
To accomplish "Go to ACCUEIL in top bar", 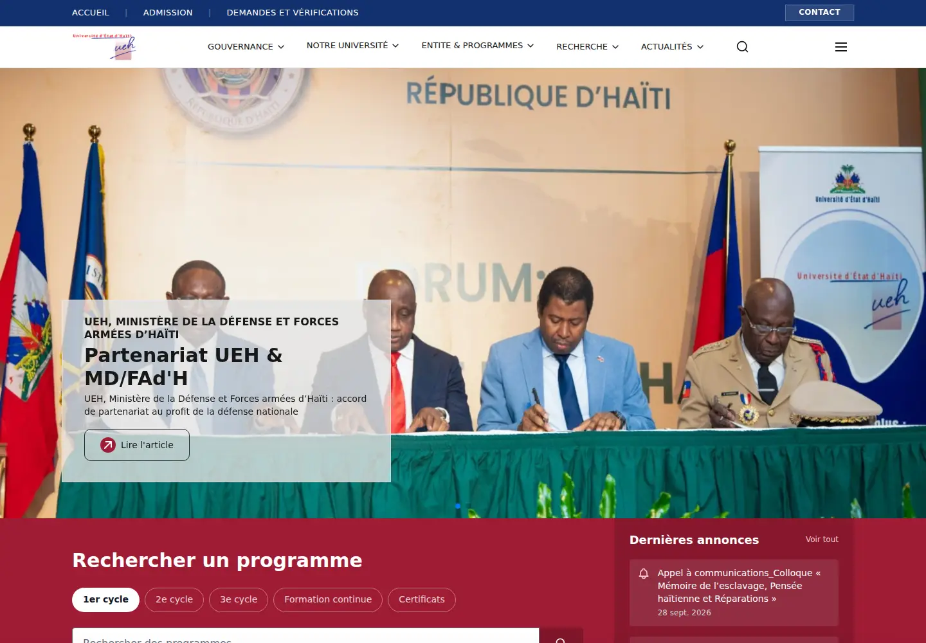I will click(x=91, y=13).
